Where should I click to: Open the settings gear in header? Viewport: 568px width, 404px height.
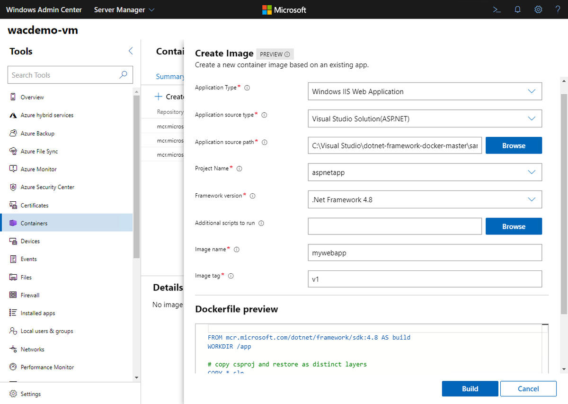point(538,9)
